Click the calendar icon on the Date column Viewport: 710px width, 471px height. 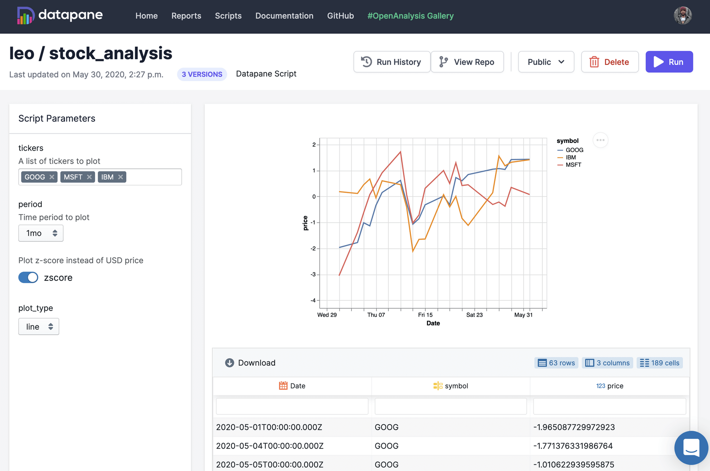tap(283, 386)
